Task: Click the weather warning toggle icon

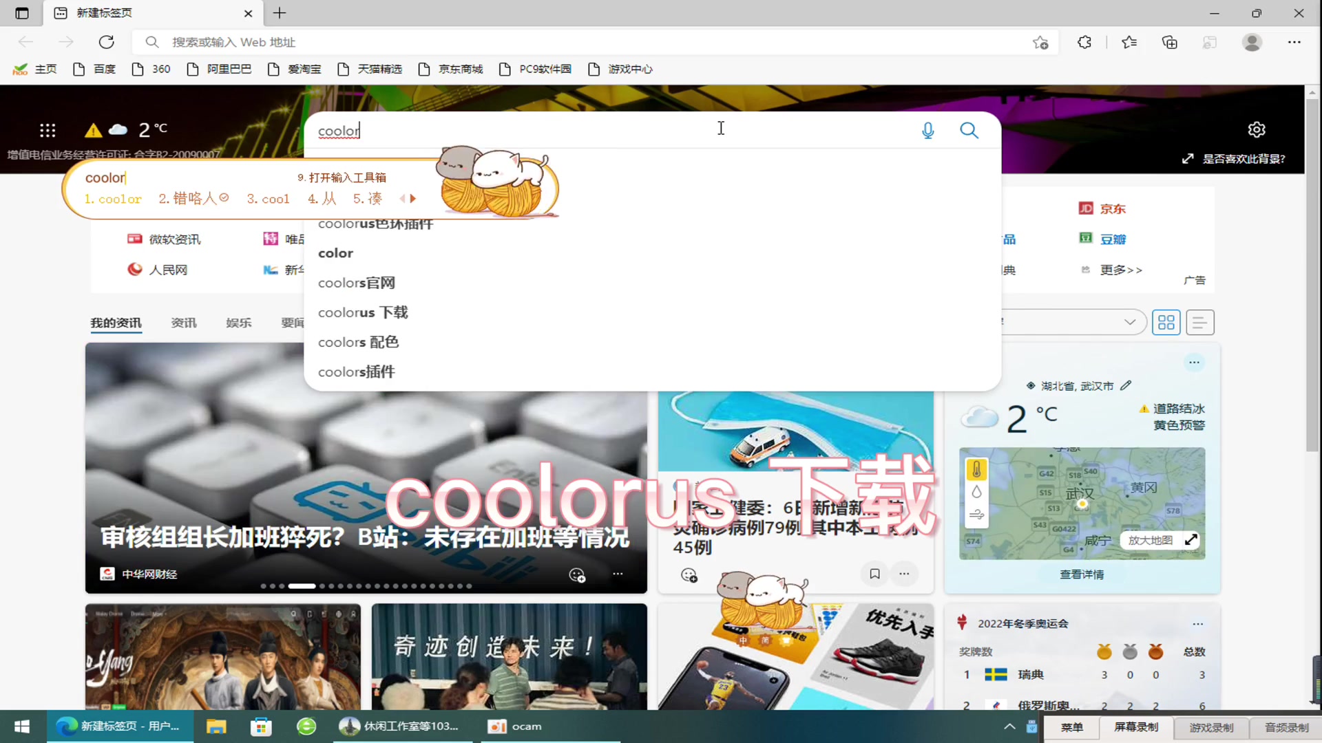Action: tap(93, 129)
